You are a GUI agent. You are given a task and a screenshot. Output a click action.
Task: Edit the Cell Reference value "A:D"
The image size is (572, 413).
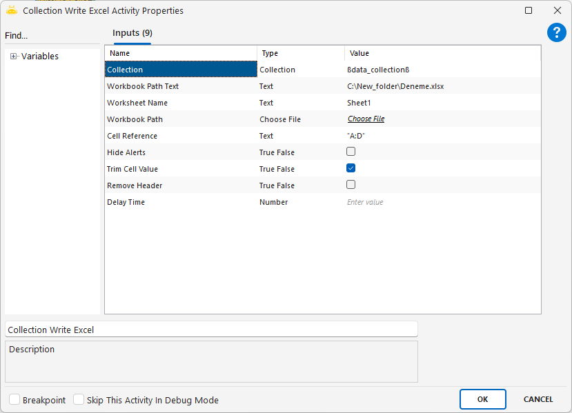[442, 136]
